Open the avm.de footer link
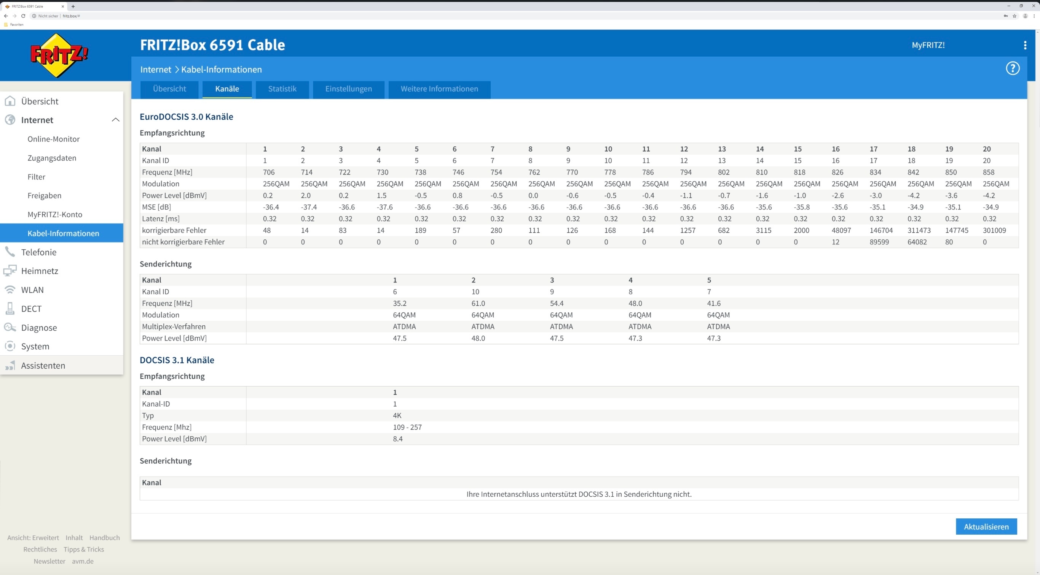Screen dimensions: 1040x575 83,561
